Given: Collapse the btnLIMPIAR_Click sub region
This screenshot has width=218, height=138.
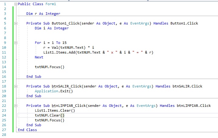Looking at the screenshot, I should (x=16, y=106).
